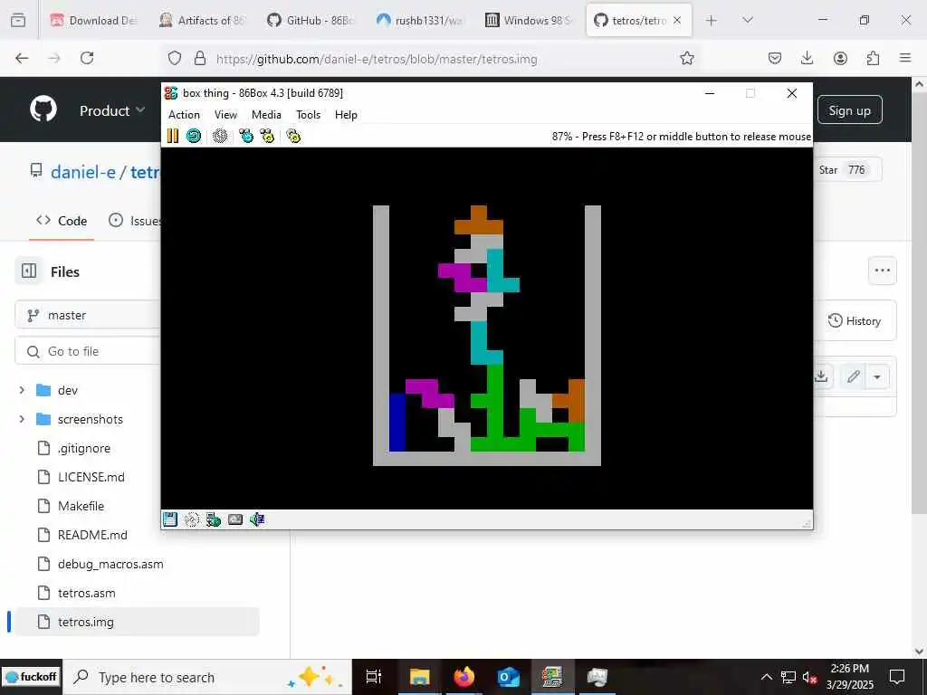927x695 pixels.
Task: Open Firefox View icon at tab bar start
Action: coord(18,20)
